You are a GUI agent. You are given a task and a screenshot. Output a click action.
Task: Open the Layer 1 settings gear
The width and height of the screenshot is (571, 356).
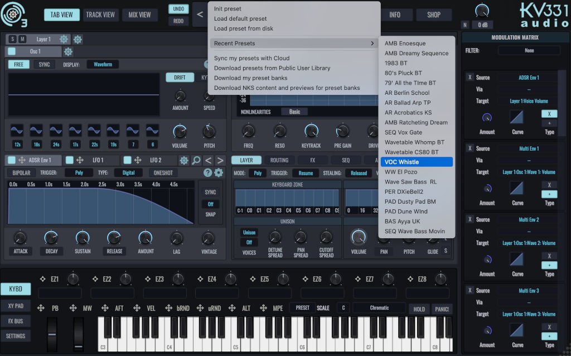click(64, 39)
